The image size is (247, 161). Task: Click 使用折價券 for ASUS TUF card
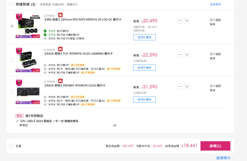(x=144, y=67)
